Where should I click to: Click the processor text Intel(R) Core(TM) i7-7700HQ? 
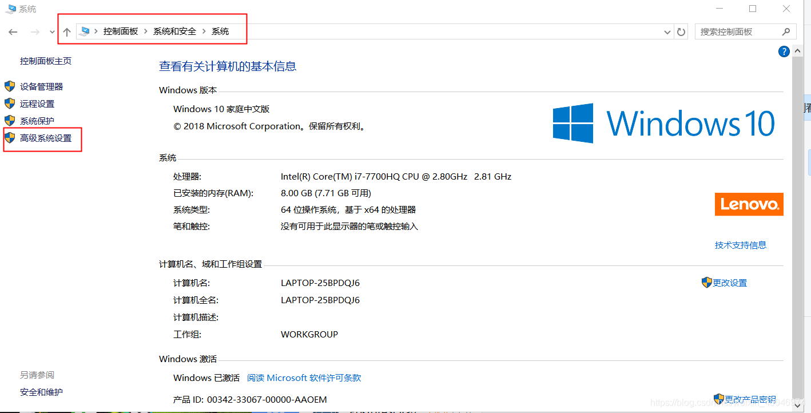click(x=396, y=177)
